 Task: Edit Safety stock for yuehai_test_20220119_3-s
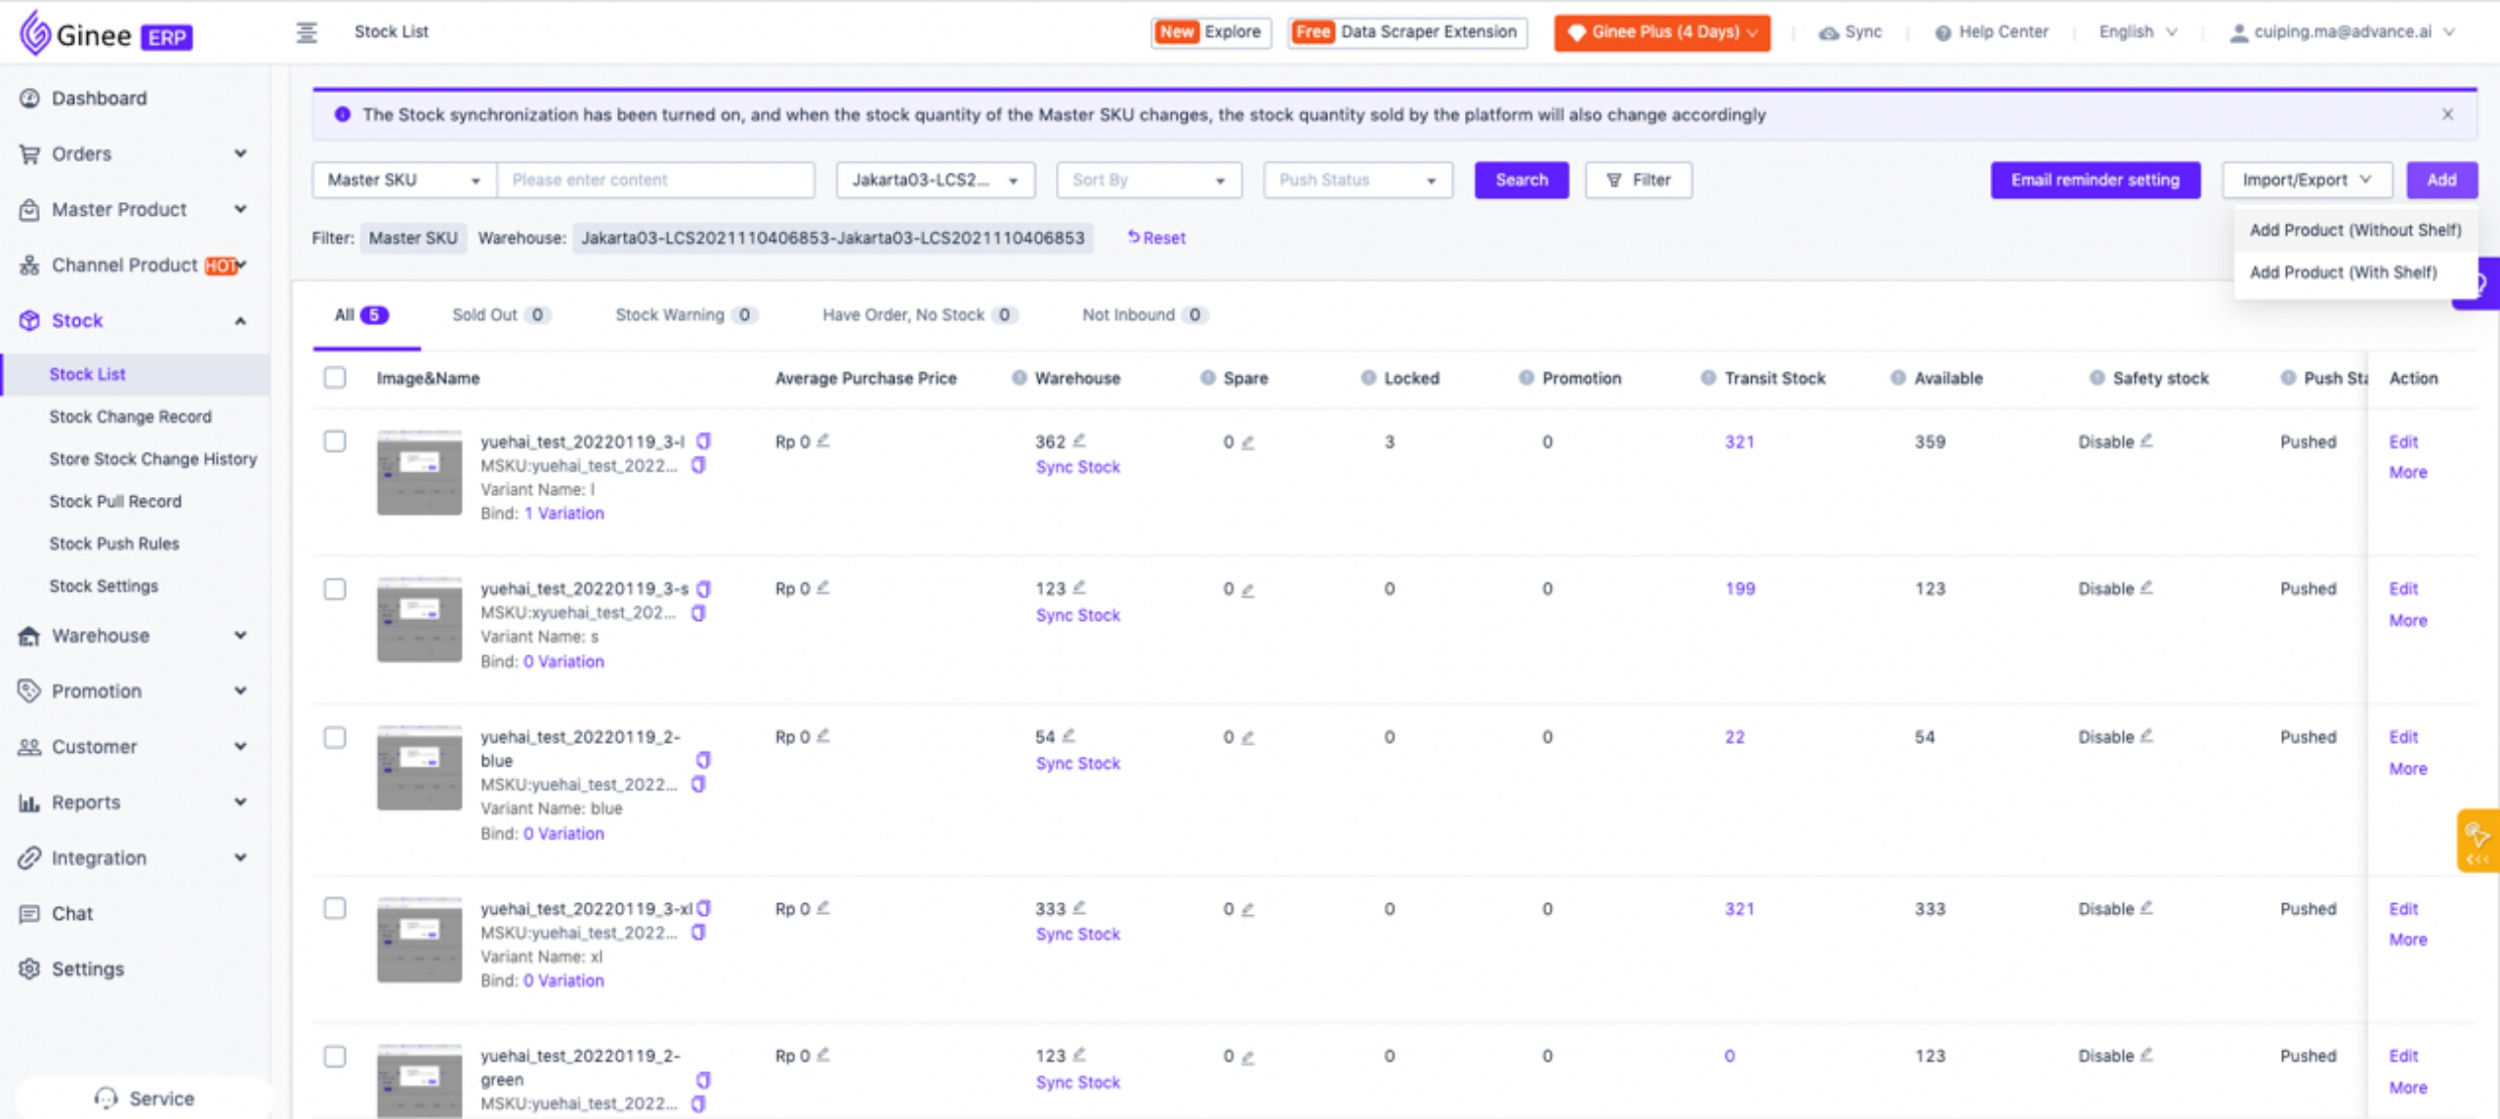pyautogui.click(x=2146, y=588)
